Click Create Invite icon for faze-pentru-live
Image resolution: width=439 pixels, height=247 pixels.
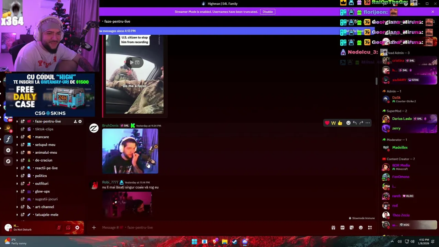click(x=75, y=121)
